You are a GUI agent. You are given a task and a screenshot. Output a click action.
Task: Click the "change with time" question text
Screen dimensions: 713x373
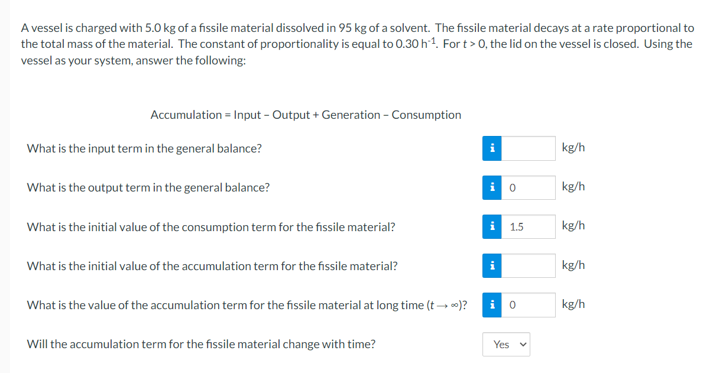(x=201, y=344)
